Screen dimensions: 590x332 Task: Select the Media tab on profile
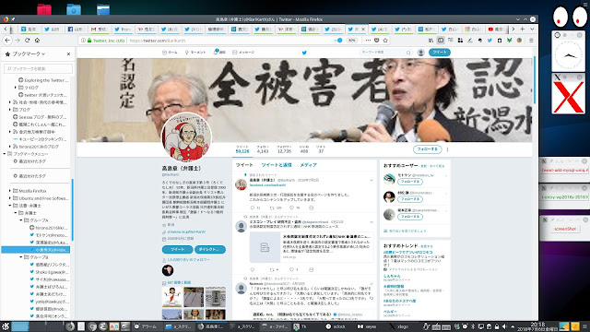point(308,165)
